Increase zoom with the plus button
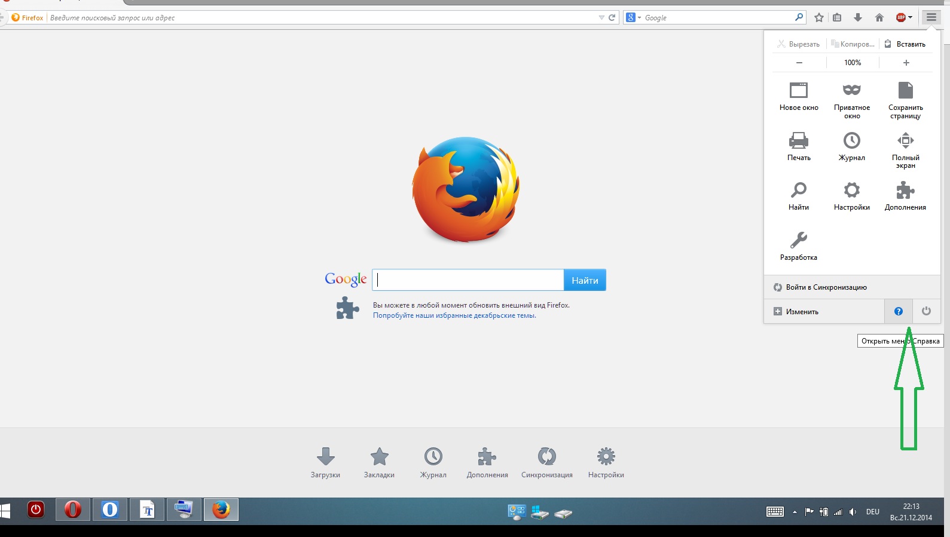Screen dimensions: 950x537 (x=906, y=63)
